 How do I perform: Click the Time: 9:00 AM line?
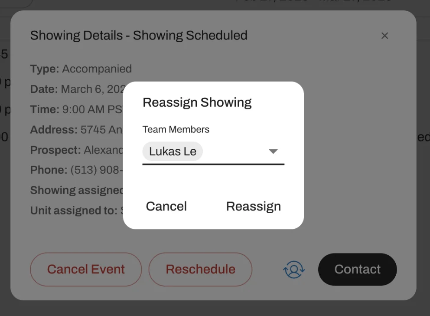(x=76, y=109)
